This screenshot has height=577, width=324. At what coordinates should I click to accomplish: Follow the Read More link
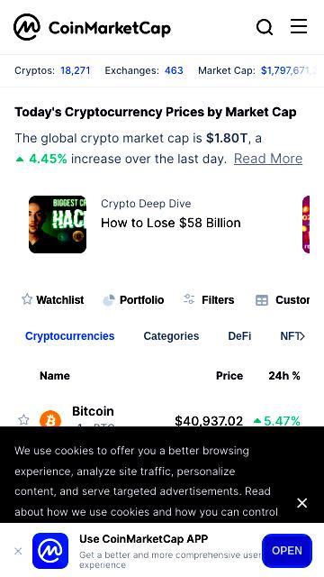(268, 159)
